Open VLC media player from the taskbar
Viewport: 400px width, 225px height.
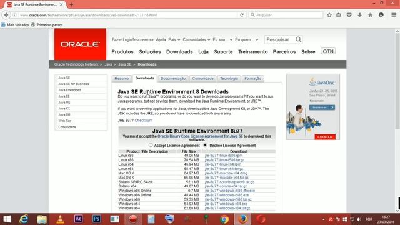click(60, 219)
